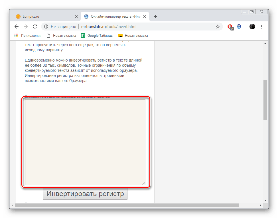Select the Онлайн-конвертер текста tab
Image resolution: width=278 pixels, height=218 pixels.
(114, 17)
